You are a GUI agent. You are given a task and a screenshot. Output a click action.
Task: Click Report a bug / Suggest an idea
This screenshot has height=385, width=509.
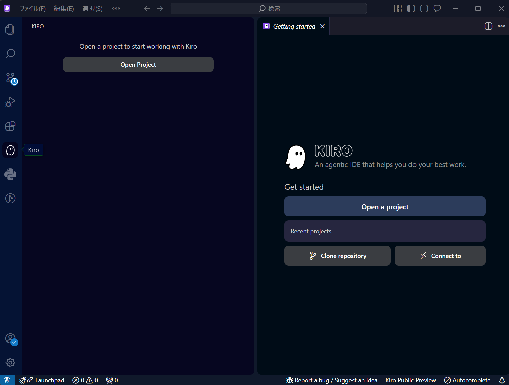(x=332, y=380)
